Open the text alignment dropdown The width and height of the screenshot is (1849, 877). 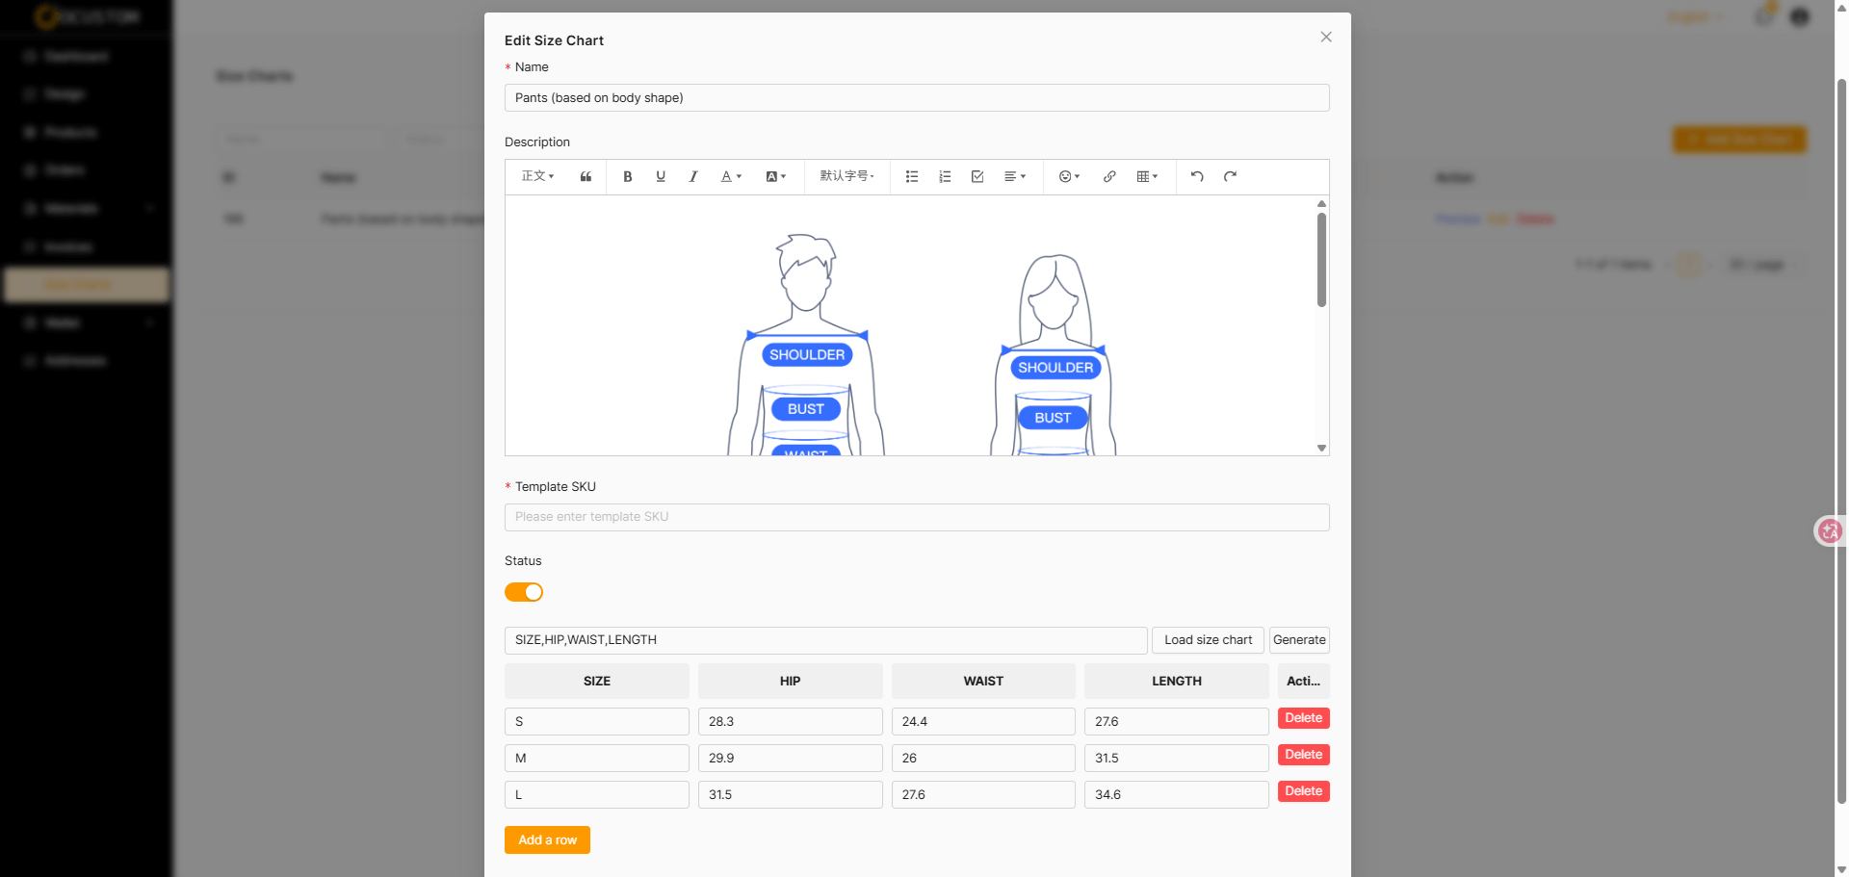click(x=1015, y=177)
